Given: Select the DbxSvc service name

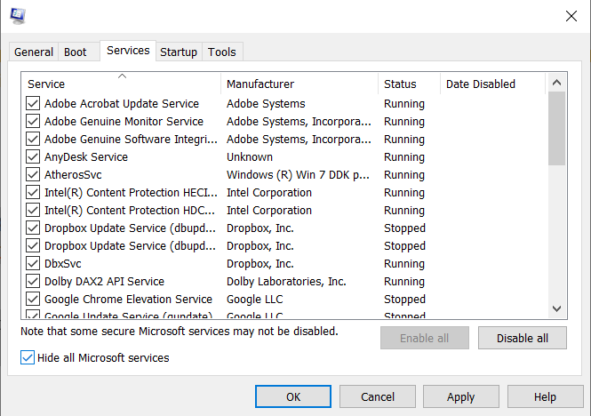Looking at the screenshot, I should pyautogui.click(x=63, y=264).
